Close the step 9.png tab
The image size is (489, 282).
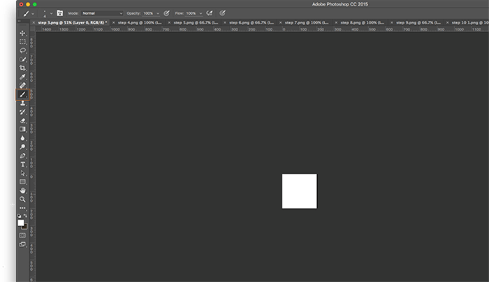392,23
